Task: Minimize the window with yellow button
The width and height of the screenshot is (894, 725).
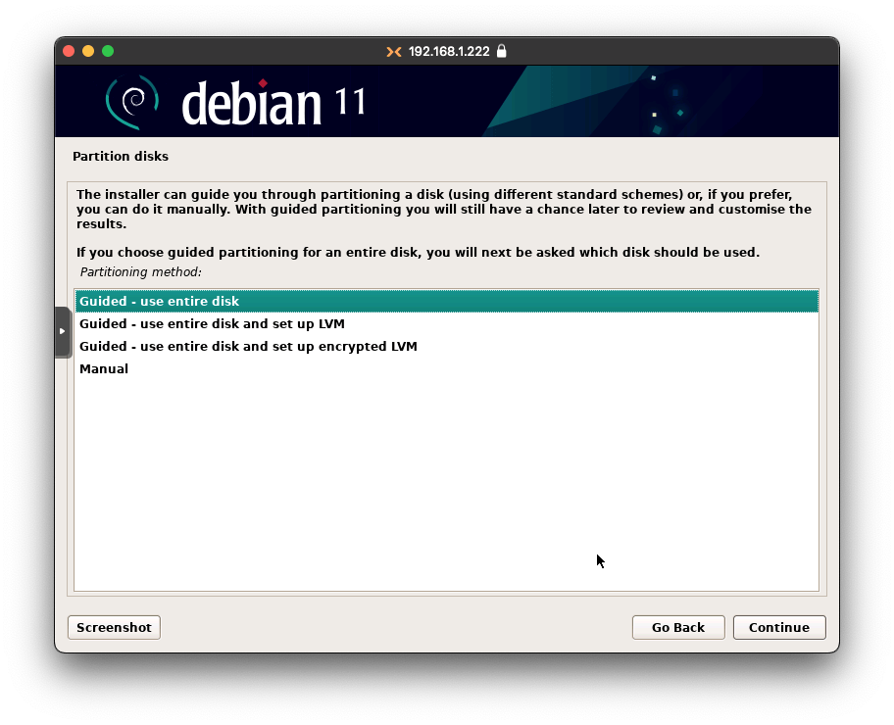Action: 88,51
